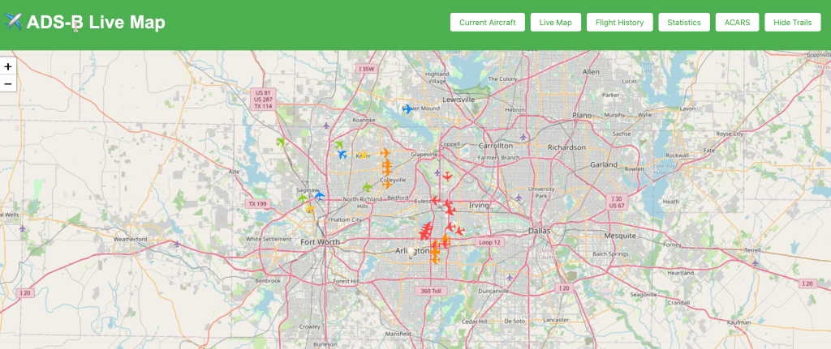831x349 pixels.
Task: Click the Mansfield label
Action: 398,334
